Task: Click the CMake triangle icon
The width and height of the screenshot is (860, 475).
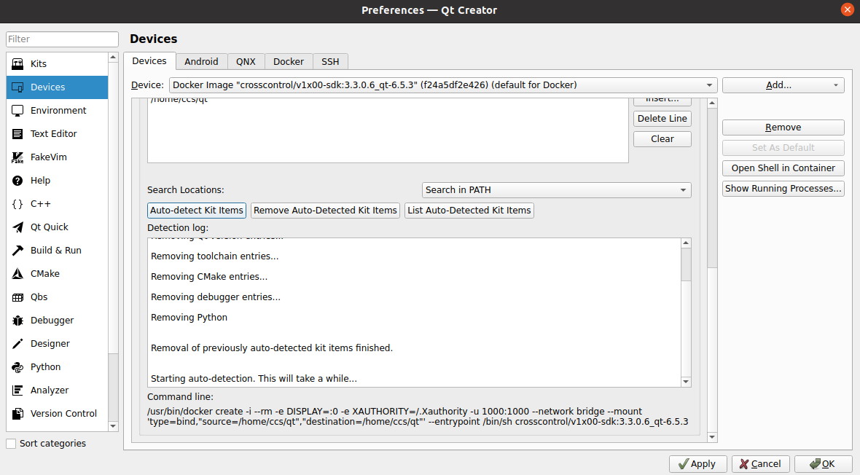Action: pos(18,274)
